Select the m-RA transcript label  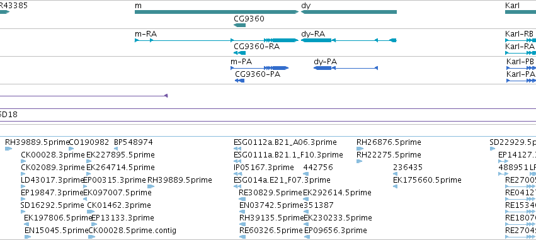coord(146,34)
